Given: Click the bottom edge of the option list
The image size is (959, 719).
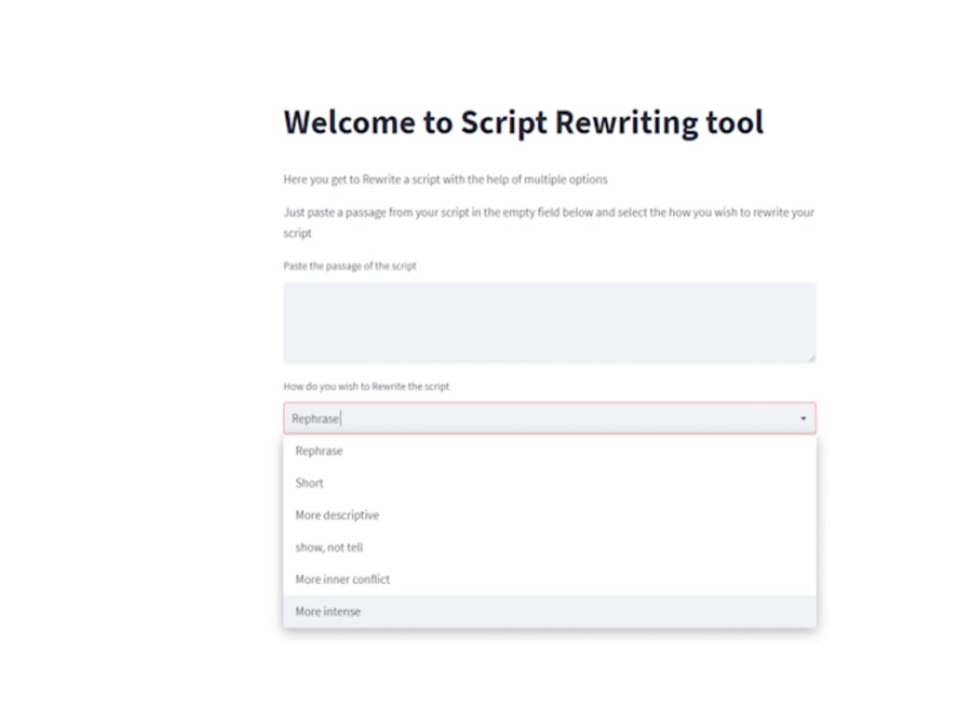Looking at the screenshot, I should click(549, 626).
